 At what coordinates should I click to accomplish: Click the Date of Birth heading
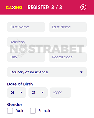tap(20, 84)
